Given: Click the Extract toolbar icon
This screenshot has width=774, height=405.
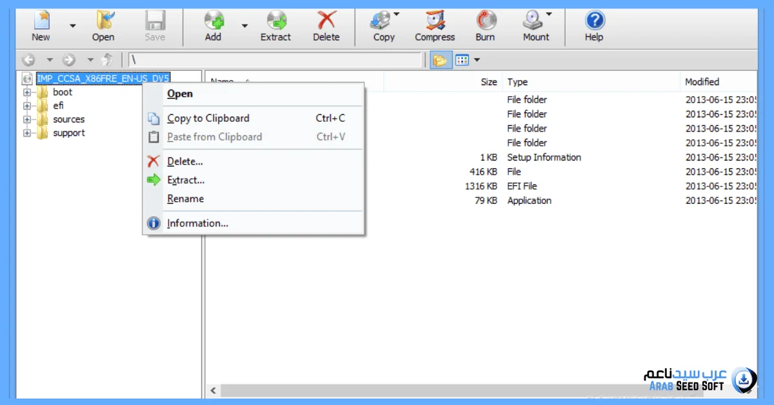Looking at the screenshot, I should (x=276, y=21).
